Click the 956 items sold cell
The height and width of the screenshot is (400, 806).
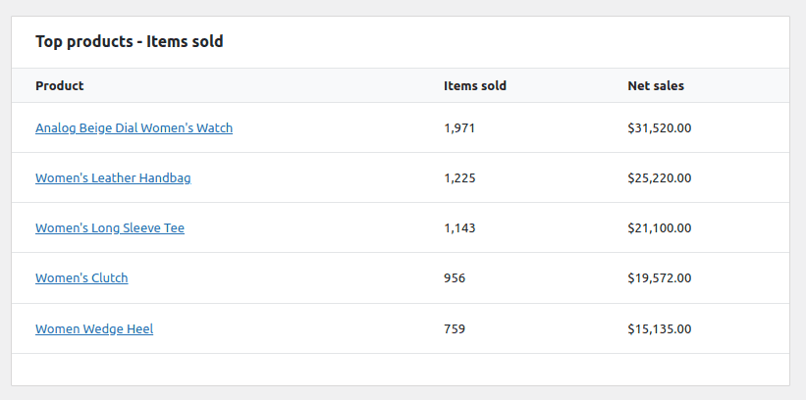[455, 278]
